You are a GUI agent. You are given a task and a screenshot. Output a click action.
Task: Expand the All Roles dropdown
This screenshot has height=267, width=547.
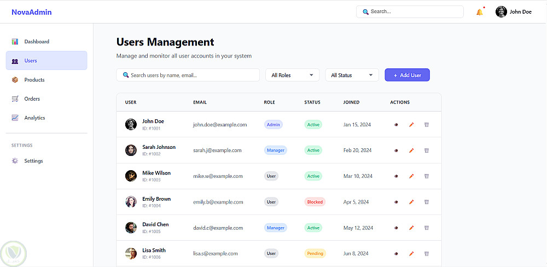click(292, 75)
